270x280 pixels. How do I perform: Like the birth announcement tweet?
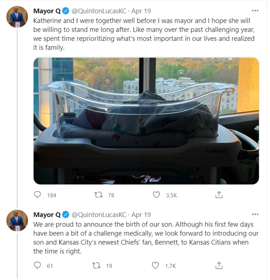click(x=156, y=265)
